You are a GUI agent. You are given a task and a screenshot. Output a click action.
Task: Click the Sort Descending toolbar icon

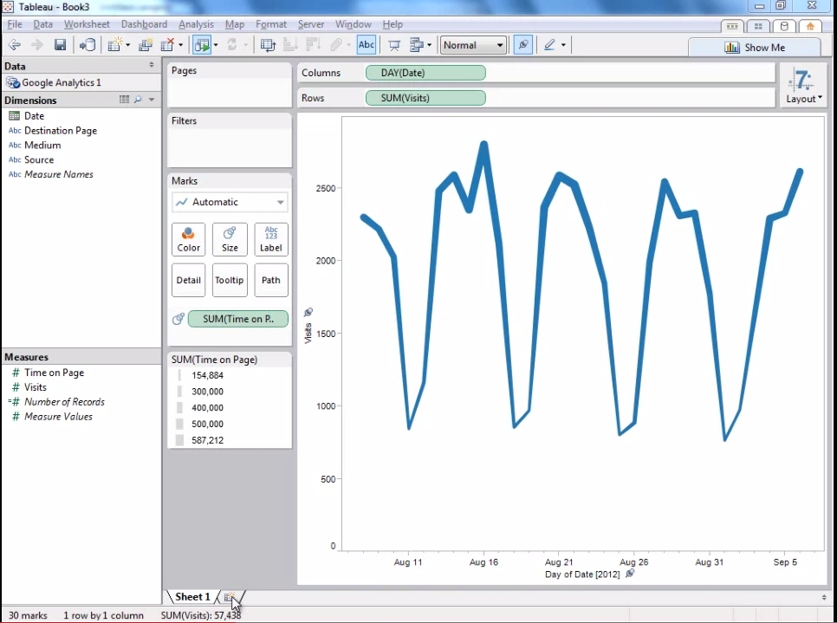[312, 45]
